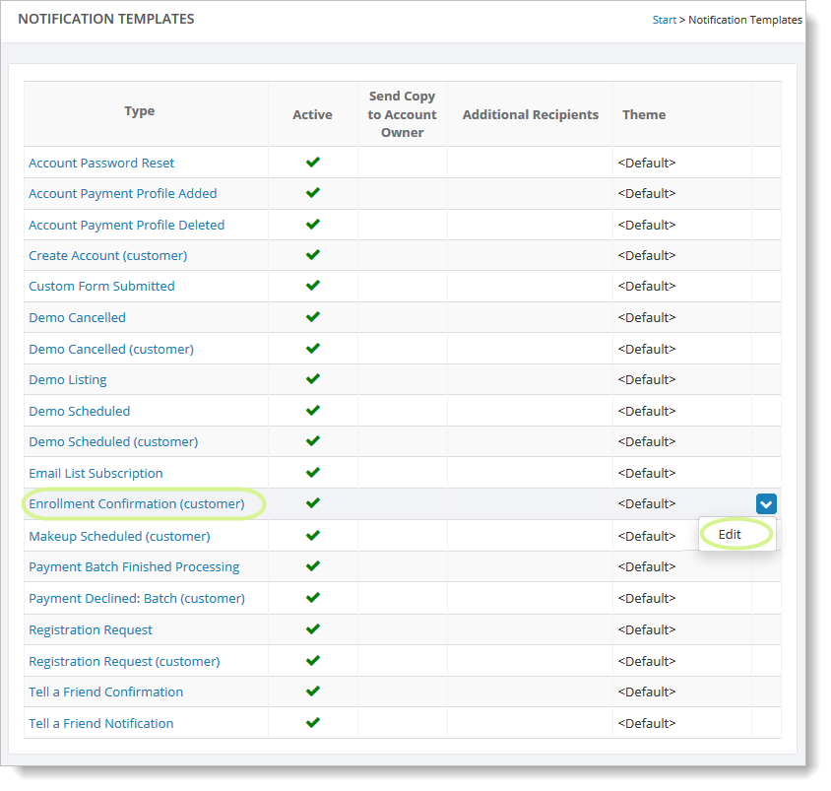This screenshot has width=831, height=791.
Task: Click the Active checkmark in the Registration Request row
Action: (x=313, y=628)
